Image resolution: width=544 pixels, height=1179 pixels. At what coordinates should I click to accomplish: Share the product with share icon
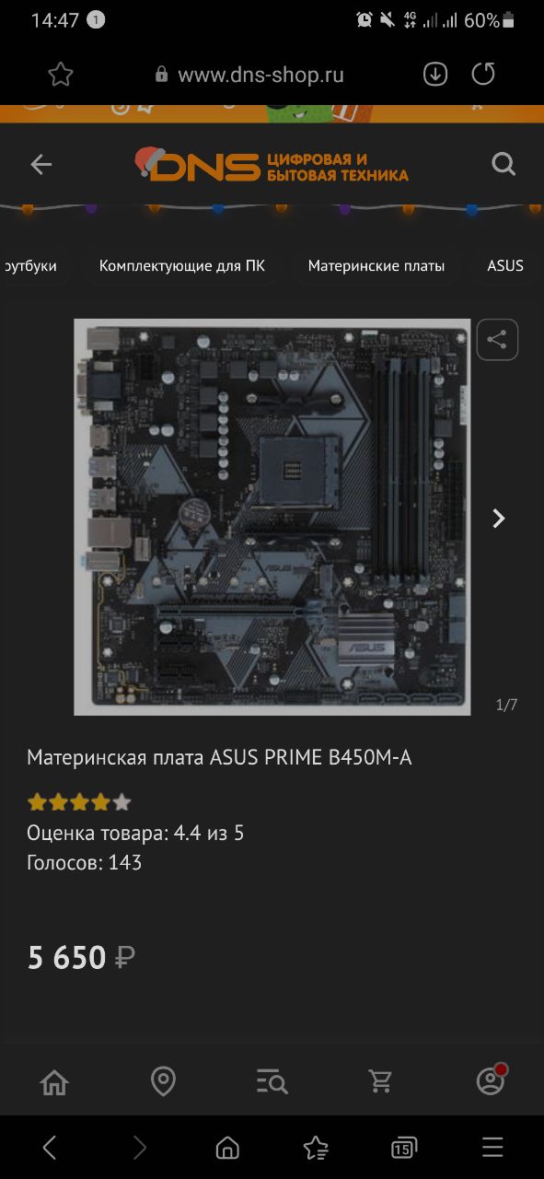tap(497, 340)
